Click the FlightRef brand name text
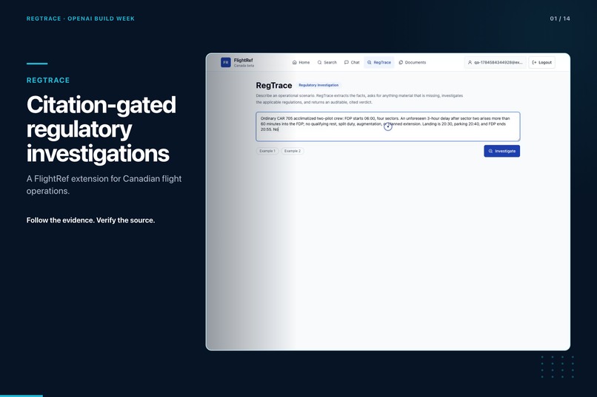The height and width of the screenshot is (397, 597). pos(243,60)
